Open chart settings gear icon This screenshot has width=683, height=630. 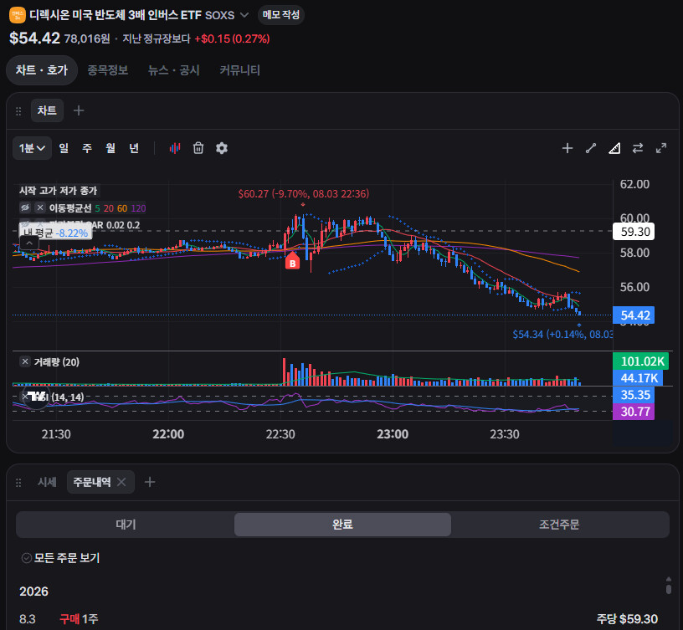coord(222,148)
